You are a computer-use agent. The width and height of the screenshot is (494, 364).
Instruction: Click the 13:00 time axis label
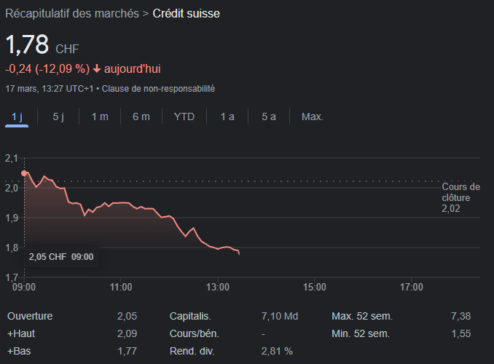tap(218, 288)
